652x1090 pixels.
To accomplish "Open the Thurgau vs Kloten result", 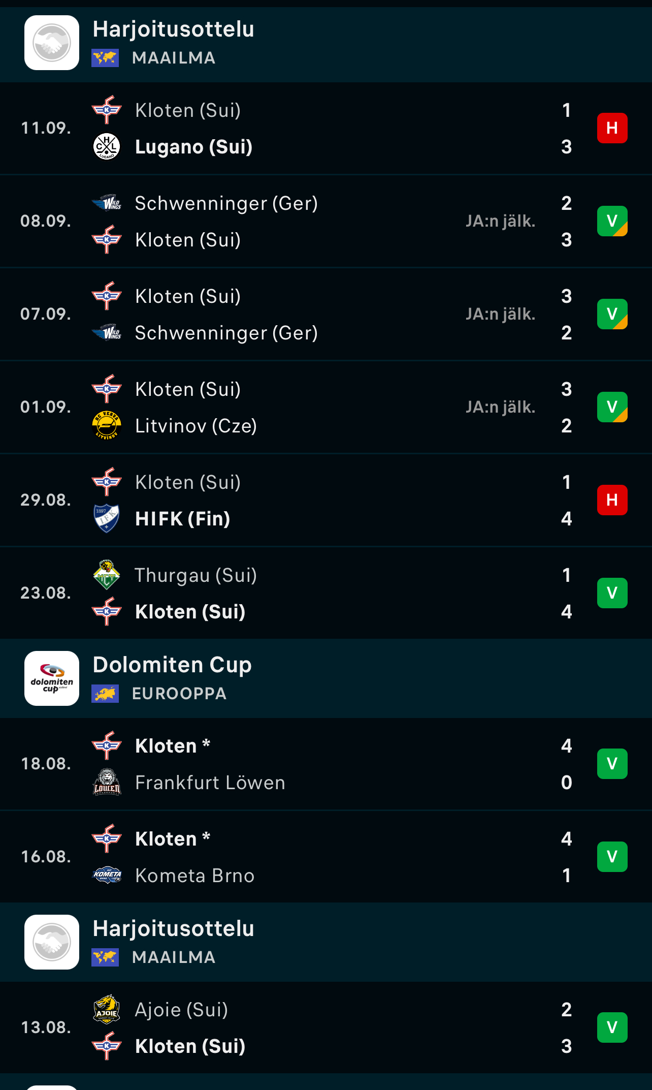I will pyautogui.click(x=326, y=593).
